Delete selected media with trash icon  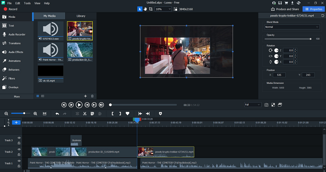click(x=92, y=96)
